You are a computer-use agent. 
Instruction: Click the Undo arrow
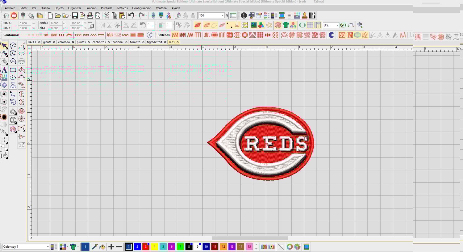[x=131, y=15]
